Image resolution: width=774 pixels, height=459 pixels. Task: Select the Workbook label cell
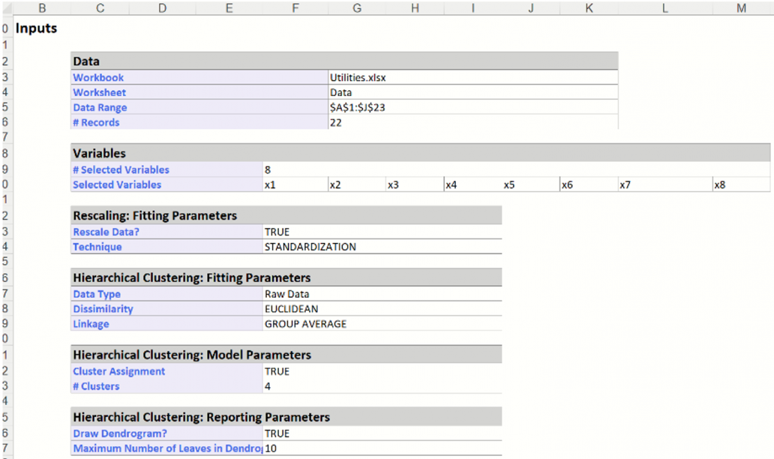[x=99, y=77]
